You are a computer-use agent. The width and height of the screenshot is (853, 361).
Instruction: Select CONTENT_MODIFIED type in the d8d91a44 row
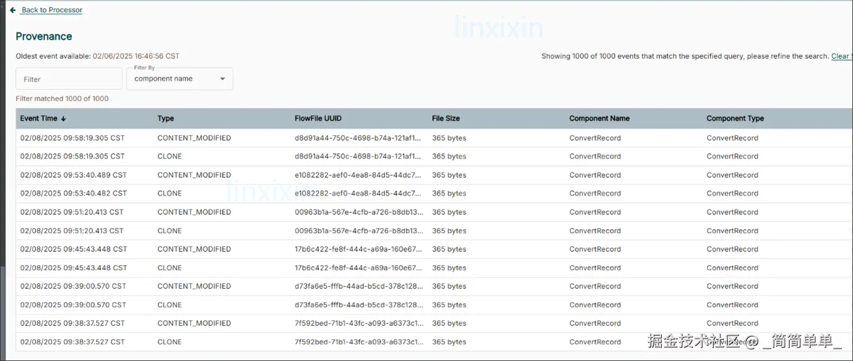coord(194,138)
